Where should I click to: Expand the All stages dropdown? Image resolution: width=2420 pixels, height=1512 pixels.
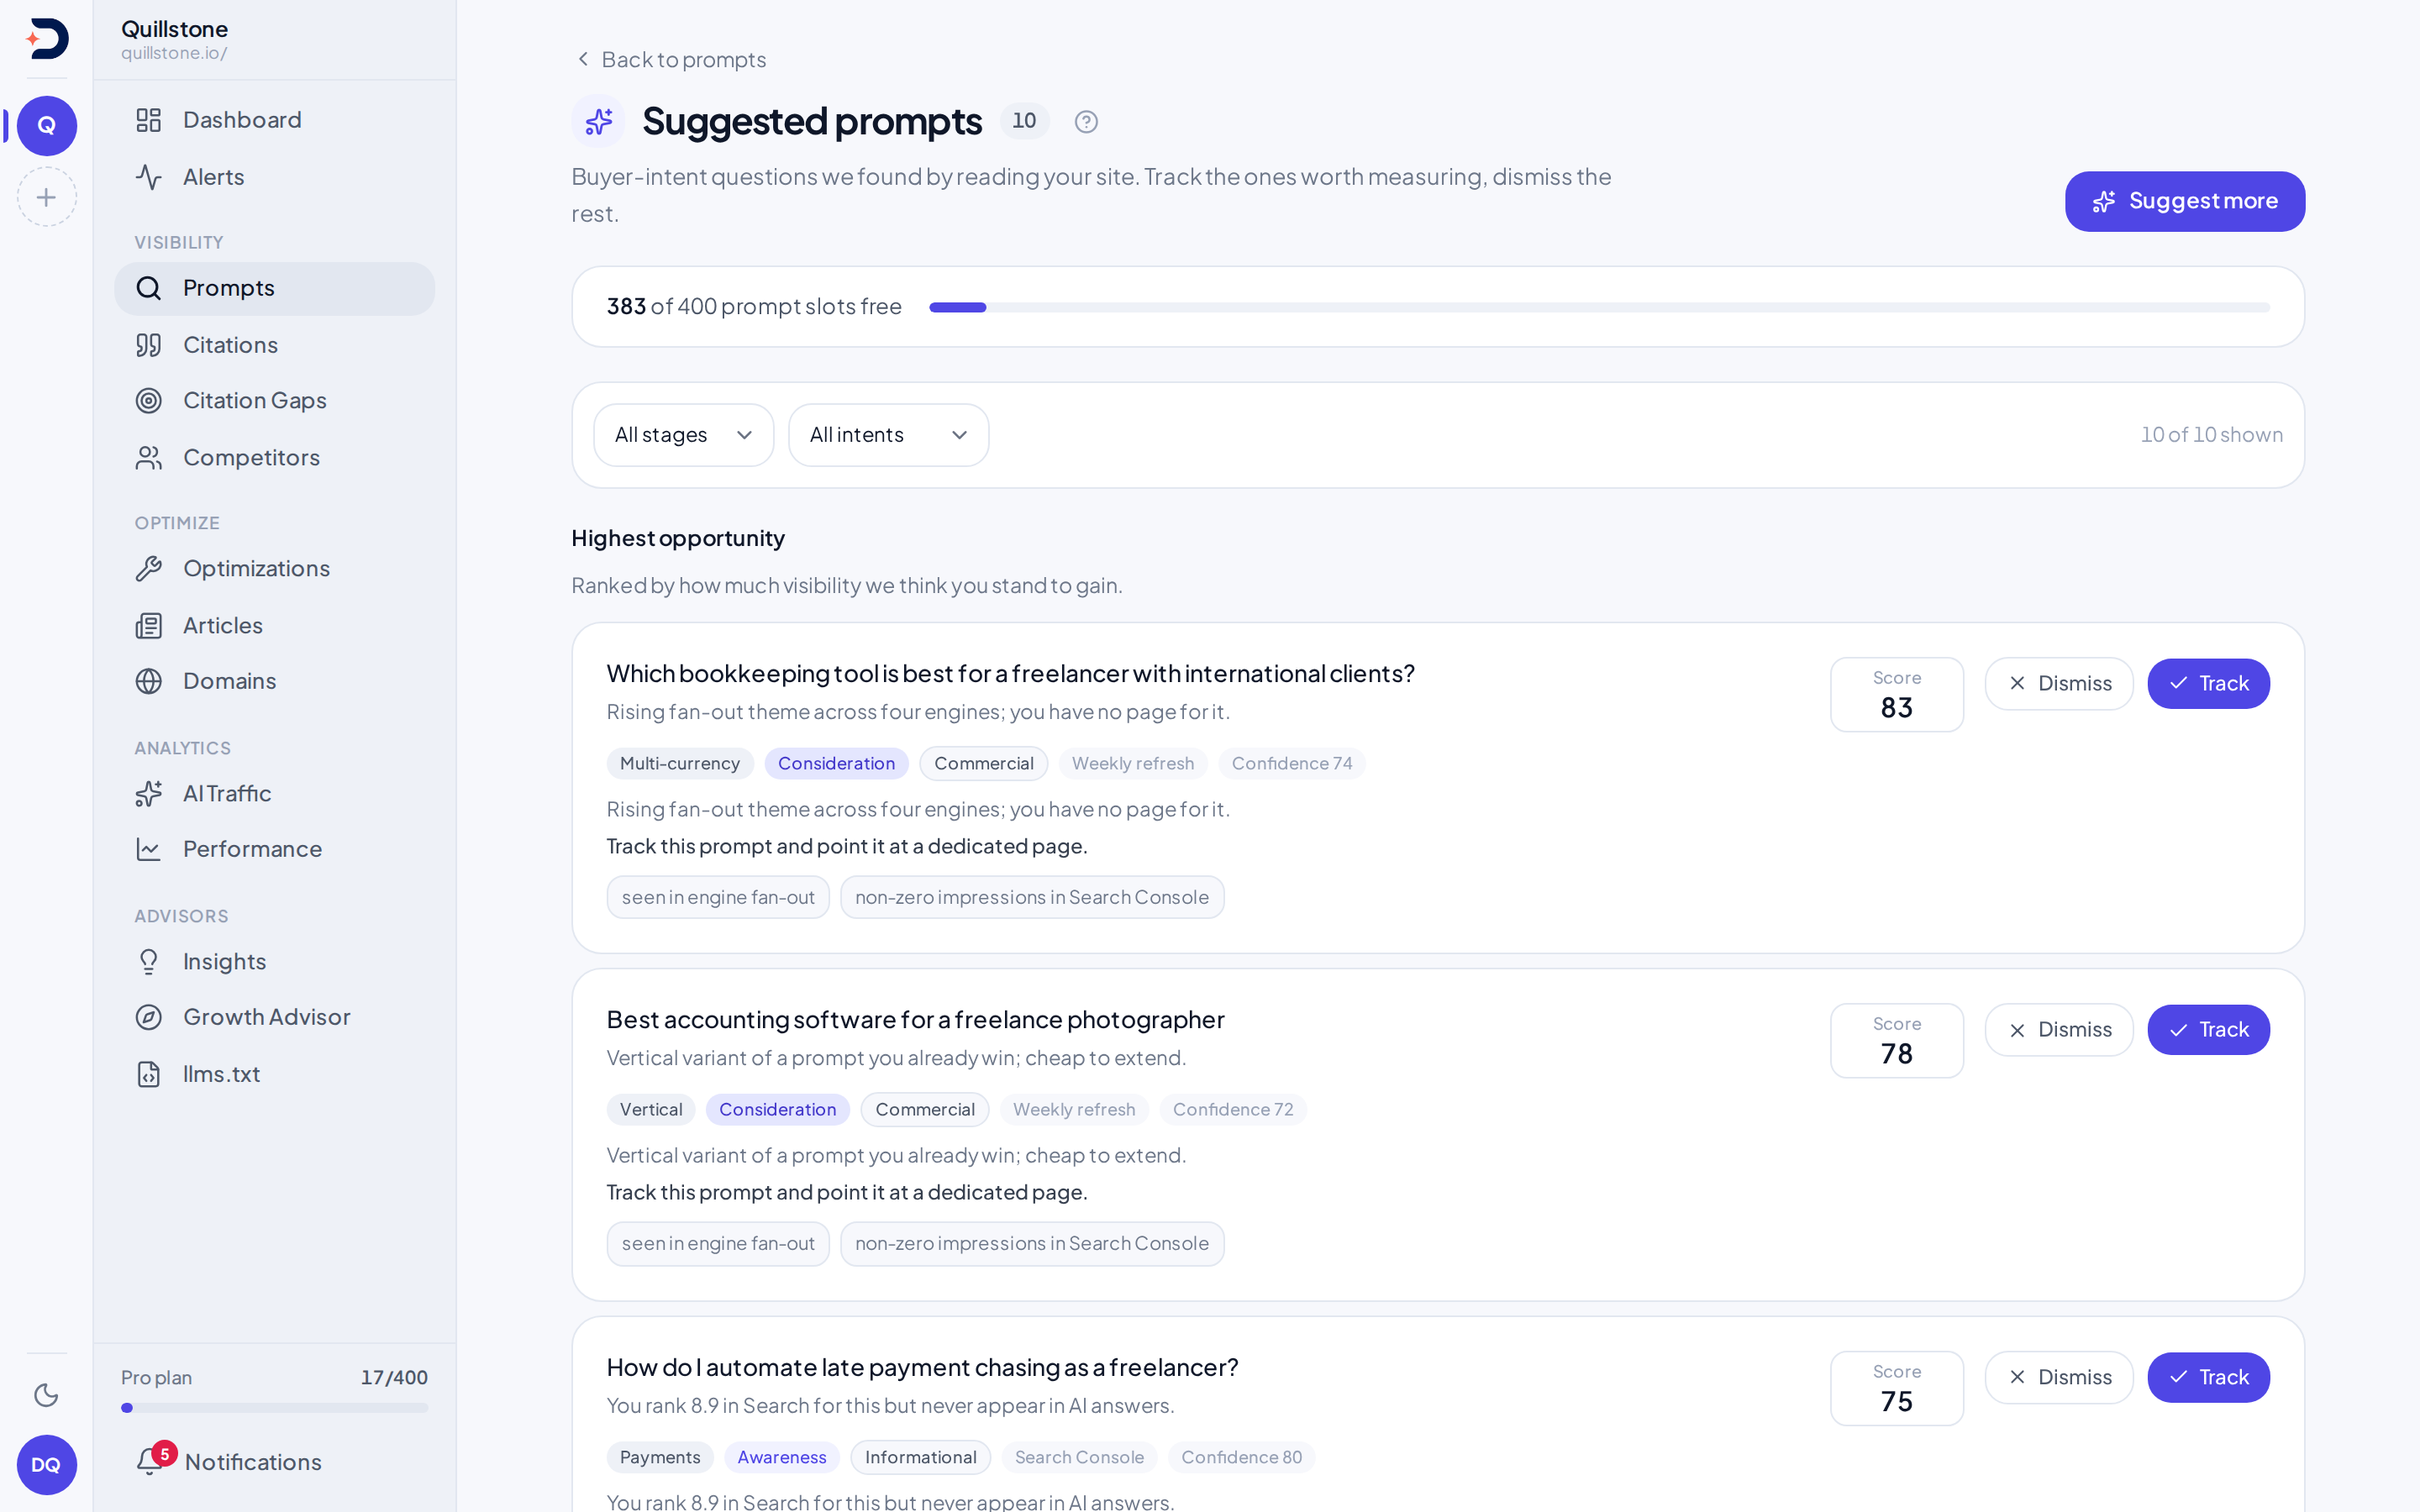click(684, 435)
